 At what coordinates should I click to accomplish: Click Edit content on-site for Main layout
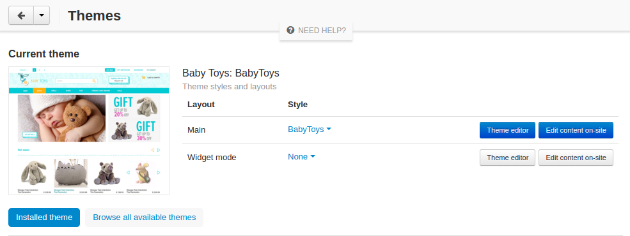[x=576, y=130]
